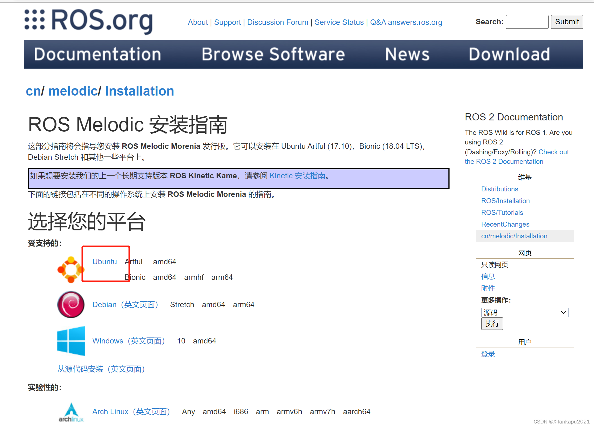
Task: Open 从源代码安装（英文页面）link
Action: pos(101,369)
